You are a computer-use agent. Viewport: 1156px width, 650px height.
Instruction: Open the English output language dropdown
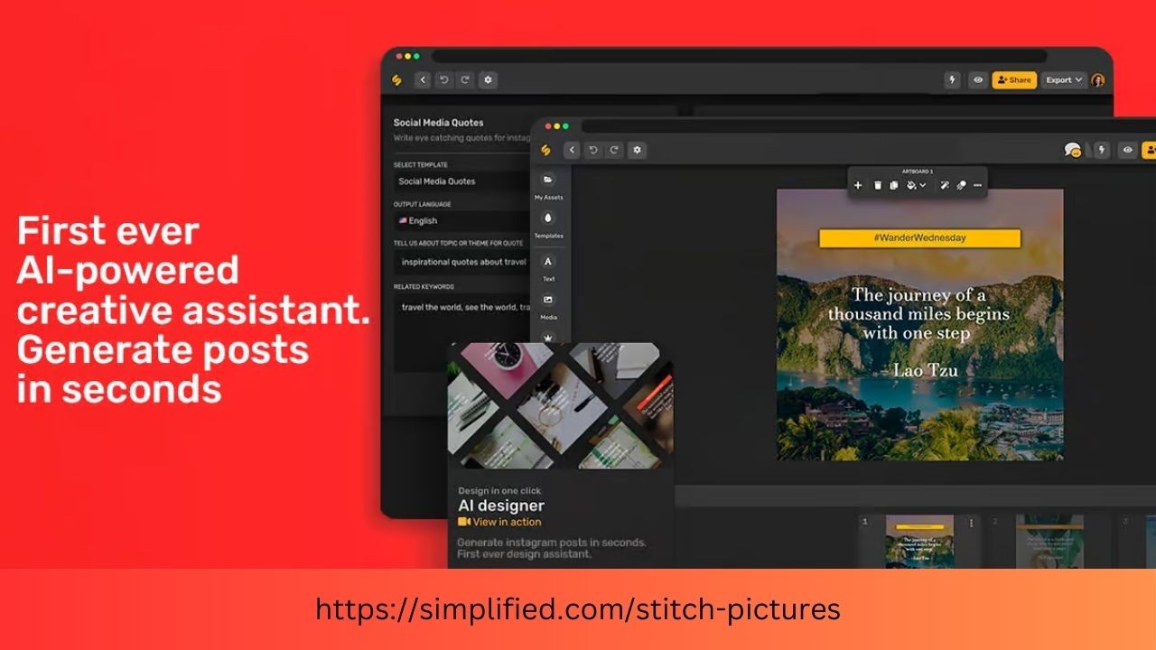pos(462,220)
